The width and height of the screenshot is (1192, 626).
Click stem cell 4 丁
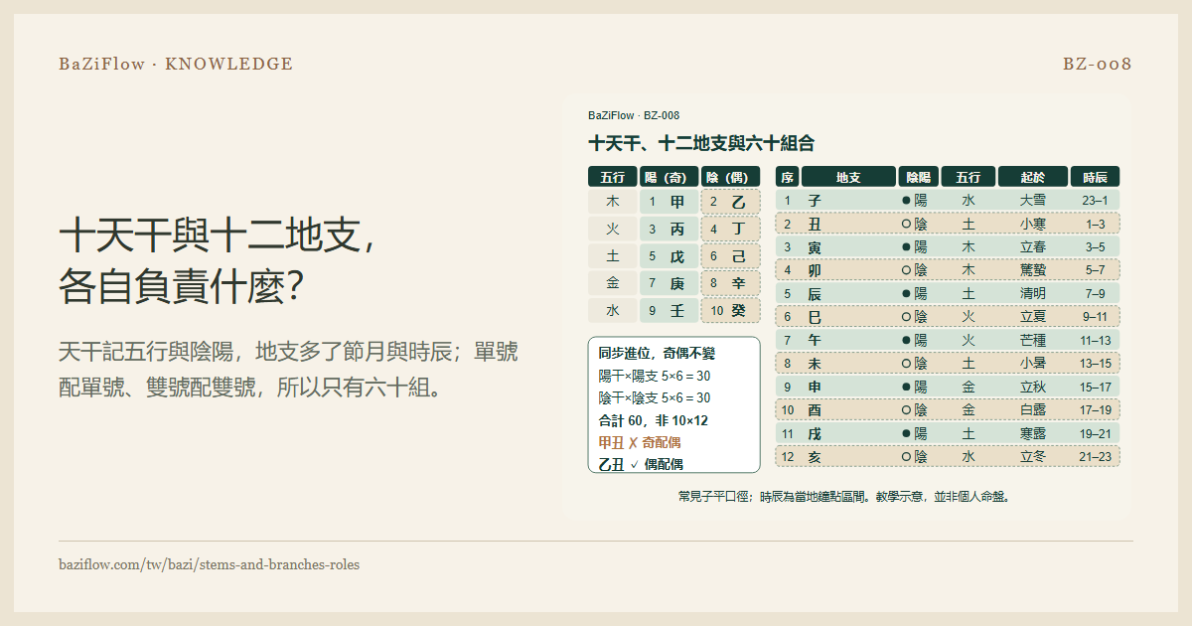click(x=731, y=229)
